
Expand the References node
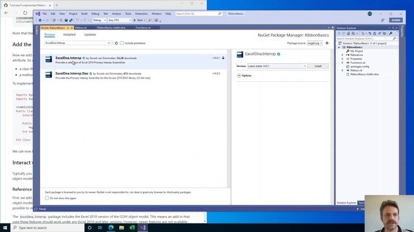(x=343, y=55)
